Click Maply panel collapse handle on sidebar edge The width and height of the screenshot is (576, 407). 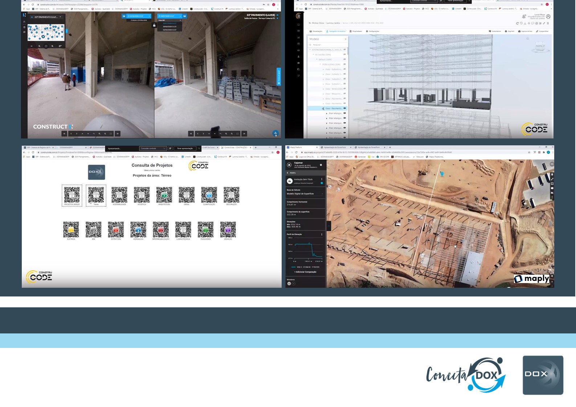[328, 226]
